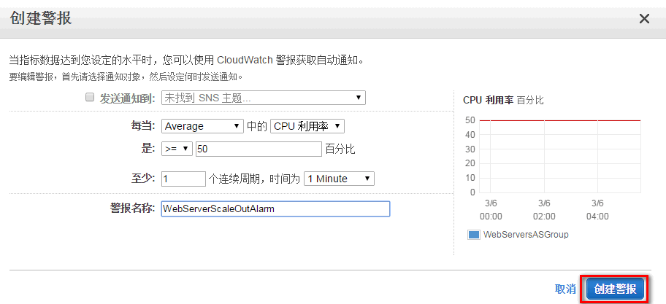Click the 3/6 02:00 label on the chart axis
666x304 pixels.
(544, 210)
